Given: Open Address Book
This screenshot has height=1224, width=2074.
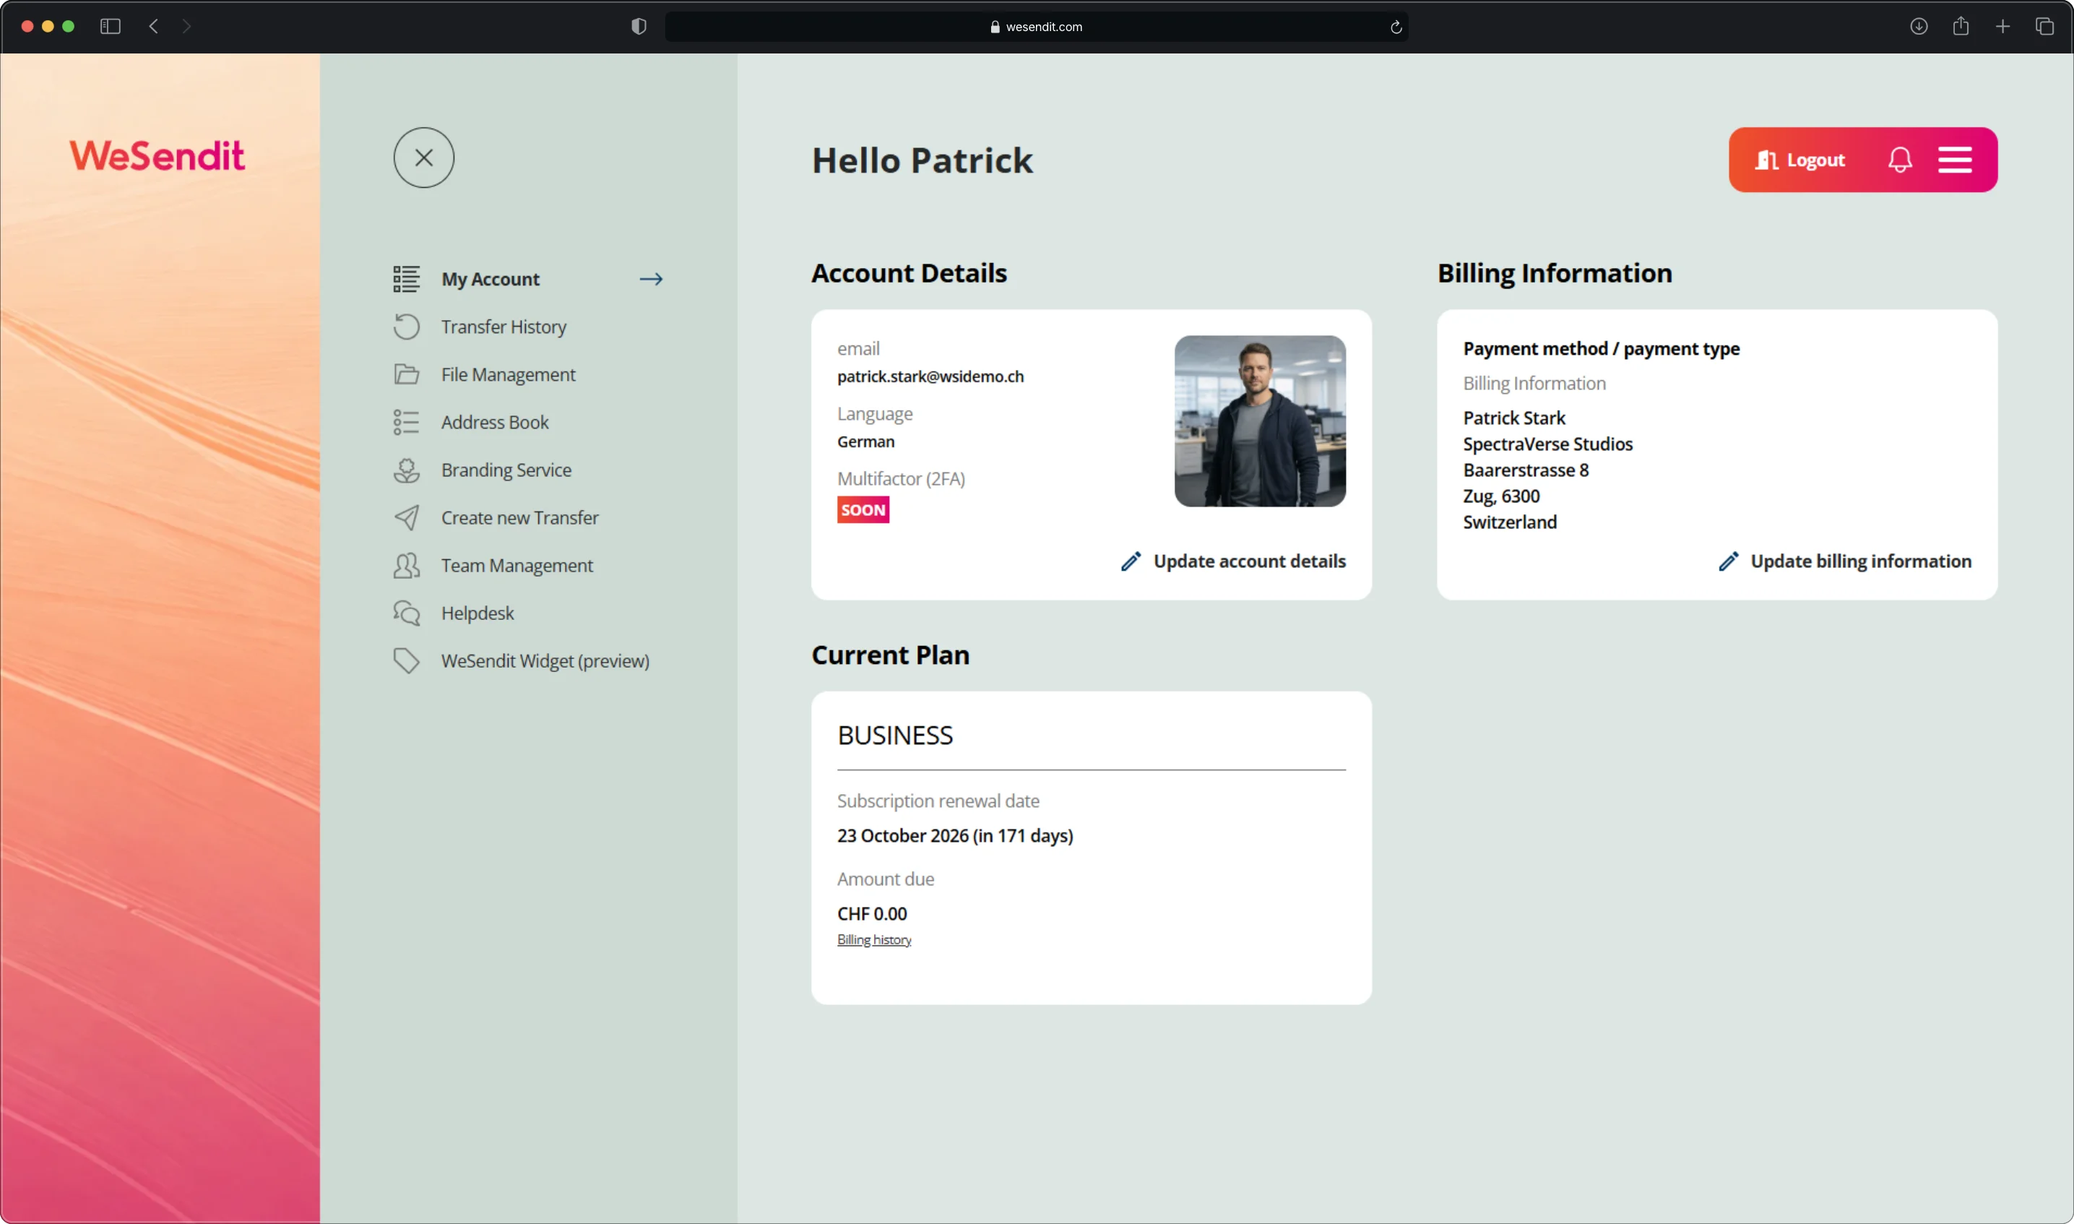Looking at the screenshot, I should pos(495,422).
